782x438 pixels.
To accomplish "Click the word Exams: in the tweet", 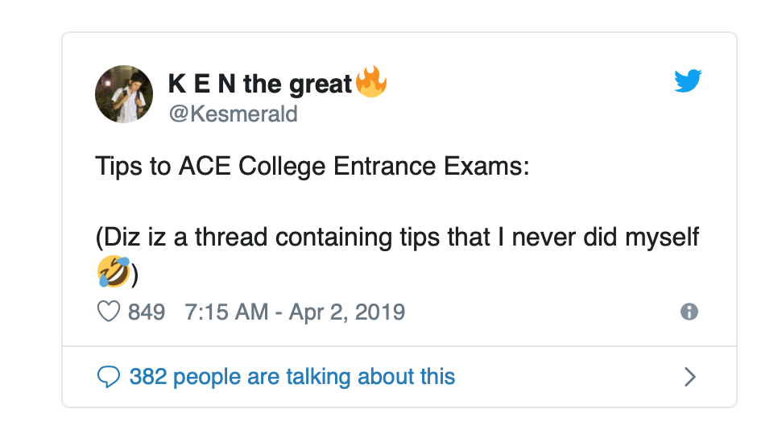I will coord(486,166).
